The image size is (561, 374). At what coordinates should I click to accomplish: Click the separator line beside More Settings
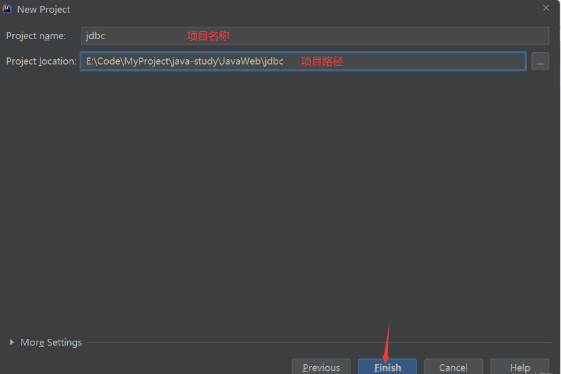(319, 342)
